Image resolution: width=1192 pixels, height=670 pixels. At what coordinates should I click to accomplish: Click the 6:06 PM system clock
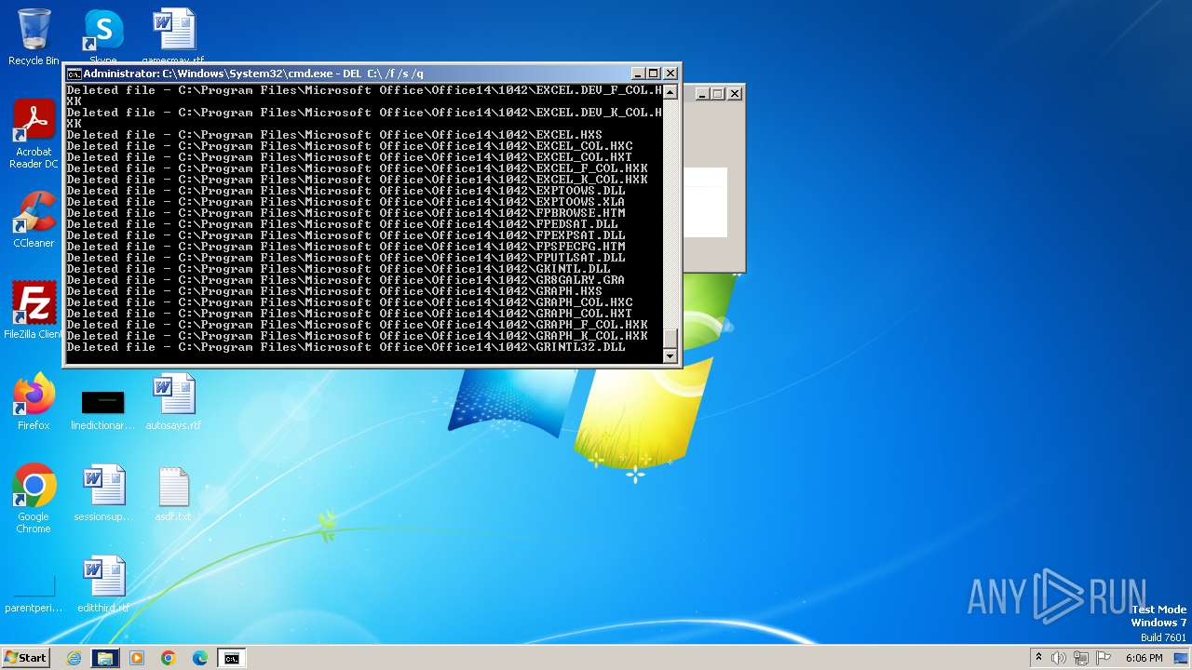1144,658
